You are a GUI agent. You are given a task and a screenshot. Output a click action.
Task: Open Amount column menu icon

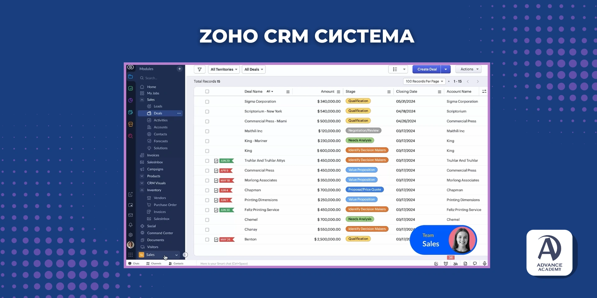coord(338,92)
